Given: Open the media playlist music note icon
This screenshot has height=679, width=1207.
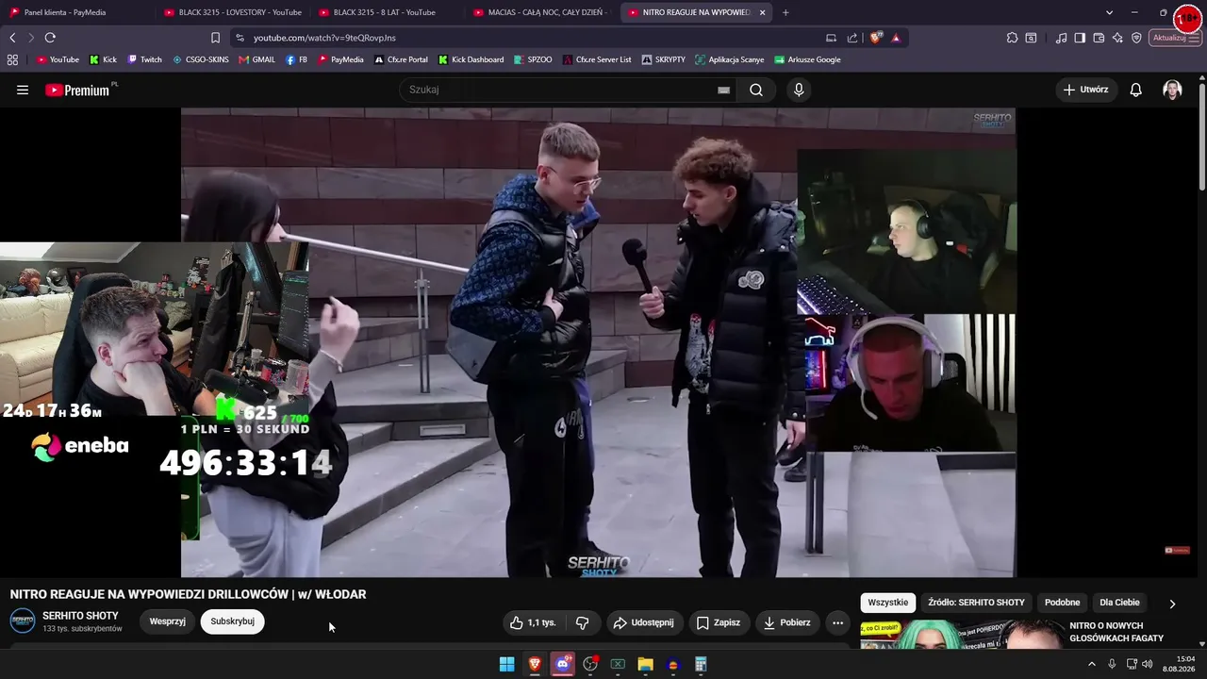Looking at the screenshot, I should [1062, 38].
